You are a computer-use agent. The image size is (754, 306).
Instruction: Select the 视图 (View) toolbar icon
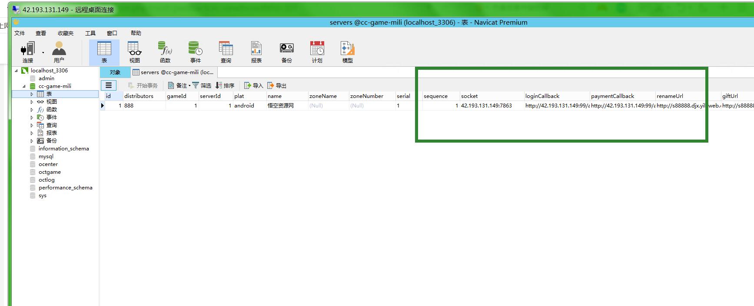pyautogui.click(x=134, y=52)
